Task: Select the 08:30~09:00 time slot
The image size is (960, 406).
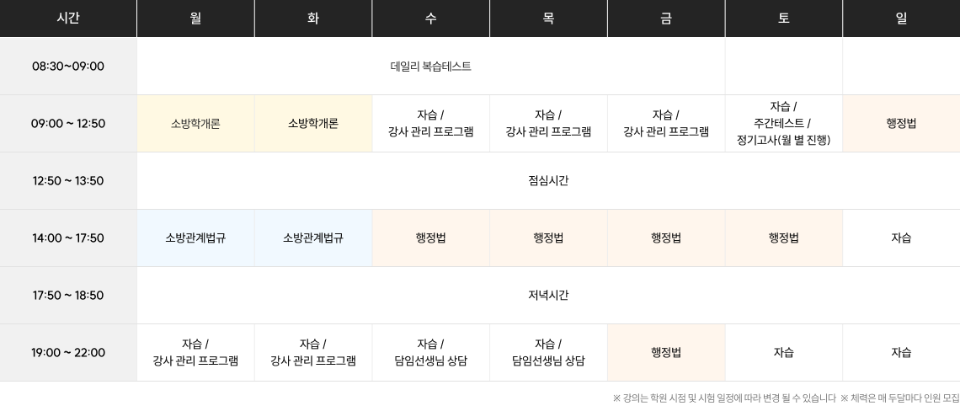Action: [x=68, y=67]
